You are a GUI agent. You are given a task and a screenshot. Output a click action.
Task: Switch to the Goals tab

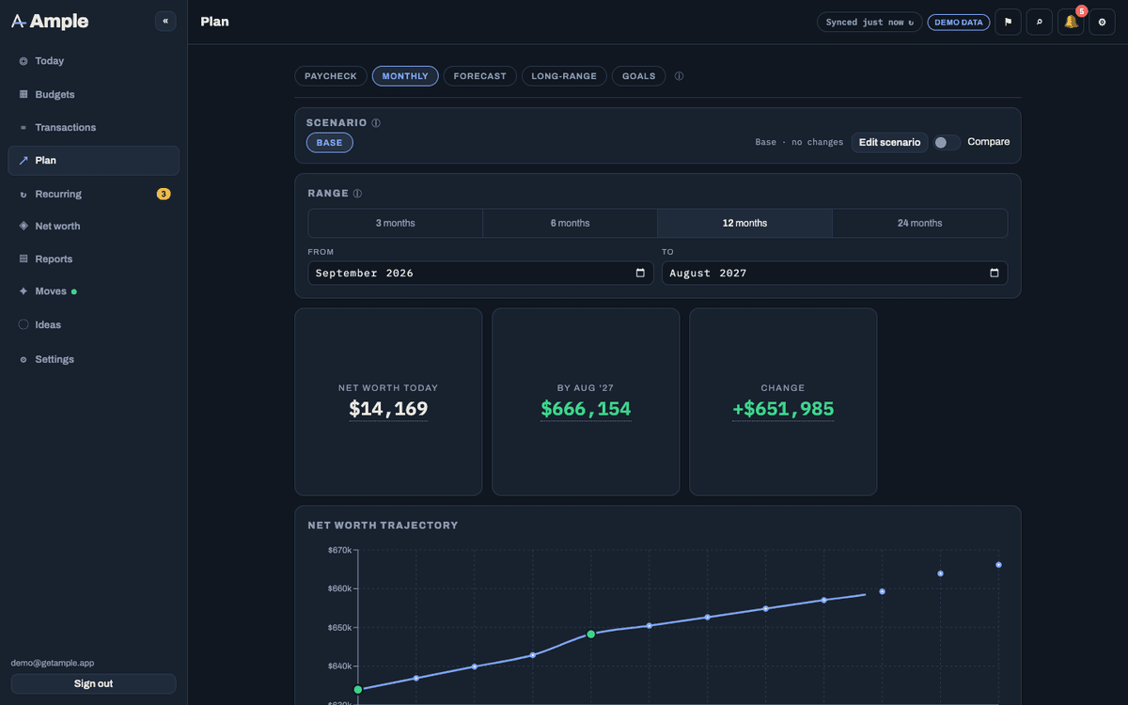(x=639, y=76)
